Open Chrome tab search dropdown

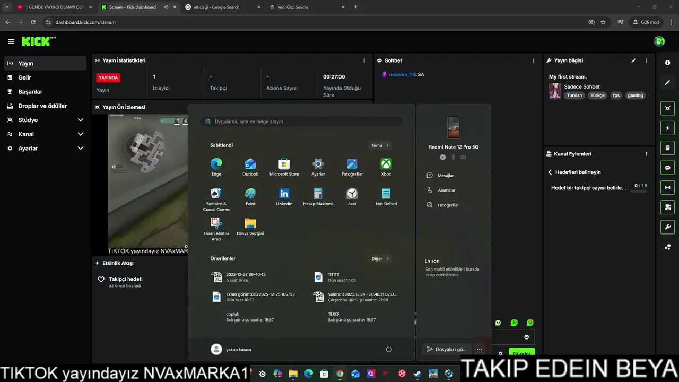(x=7, y=7)
